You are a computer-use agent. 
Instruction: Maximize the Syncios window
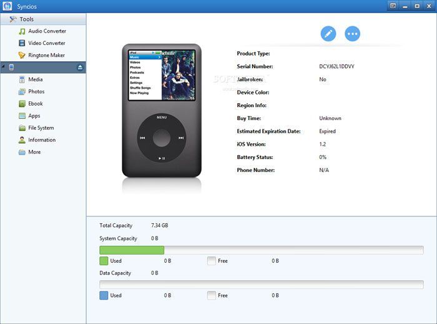[x=417, y=6]
